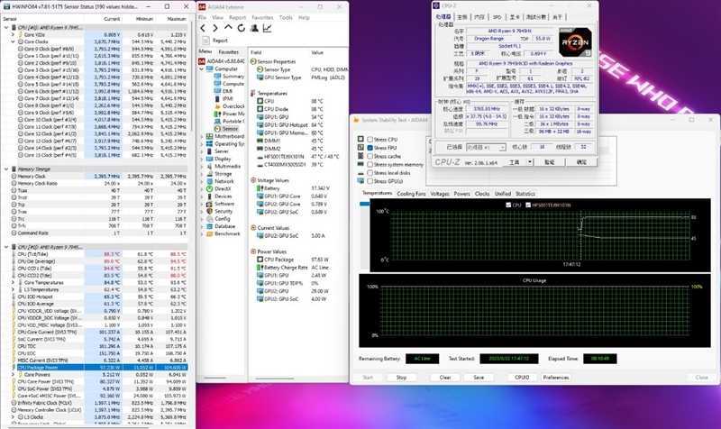Click the AIDA64 graph chart toolbar icon

tap(267, 29)
